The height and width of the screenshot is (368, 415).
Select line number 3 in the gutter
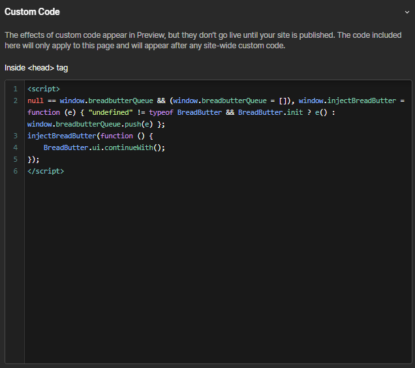(15, 136)
